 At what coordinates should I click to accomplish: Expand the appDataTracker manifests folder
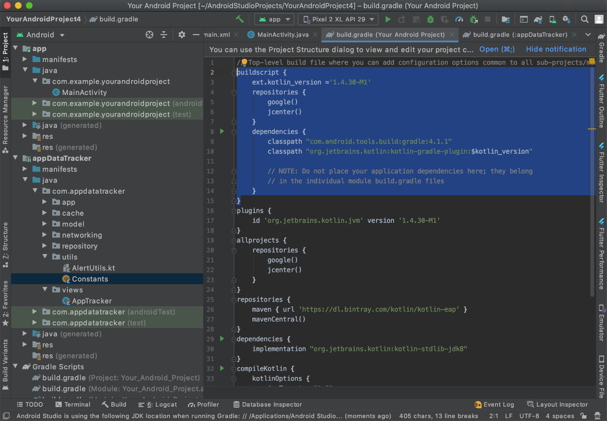click(x=25, y=169)
